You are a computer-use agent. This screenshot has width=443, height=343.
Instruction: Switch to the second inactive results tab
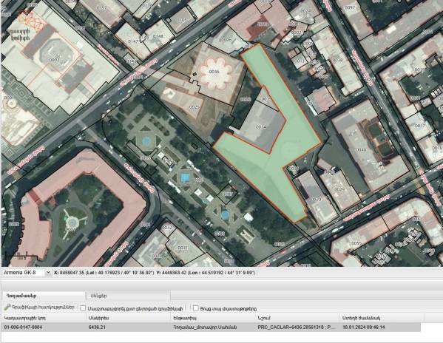[129, 296]
